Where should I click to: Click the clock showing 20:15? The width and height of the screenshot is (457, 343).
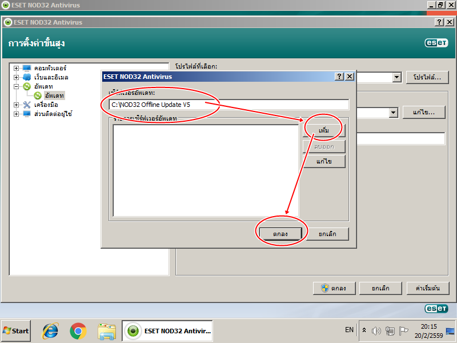click(x=429, y=326)
